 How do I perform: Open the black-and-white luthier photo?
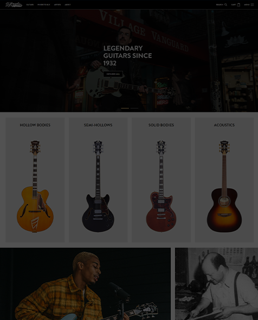coord(216,284)
